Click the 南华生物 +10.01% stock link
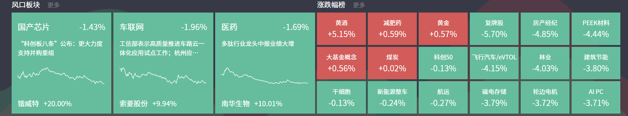The height and width of the screenshot is (116, 628). pyautogui.click(x=252, y=104)
